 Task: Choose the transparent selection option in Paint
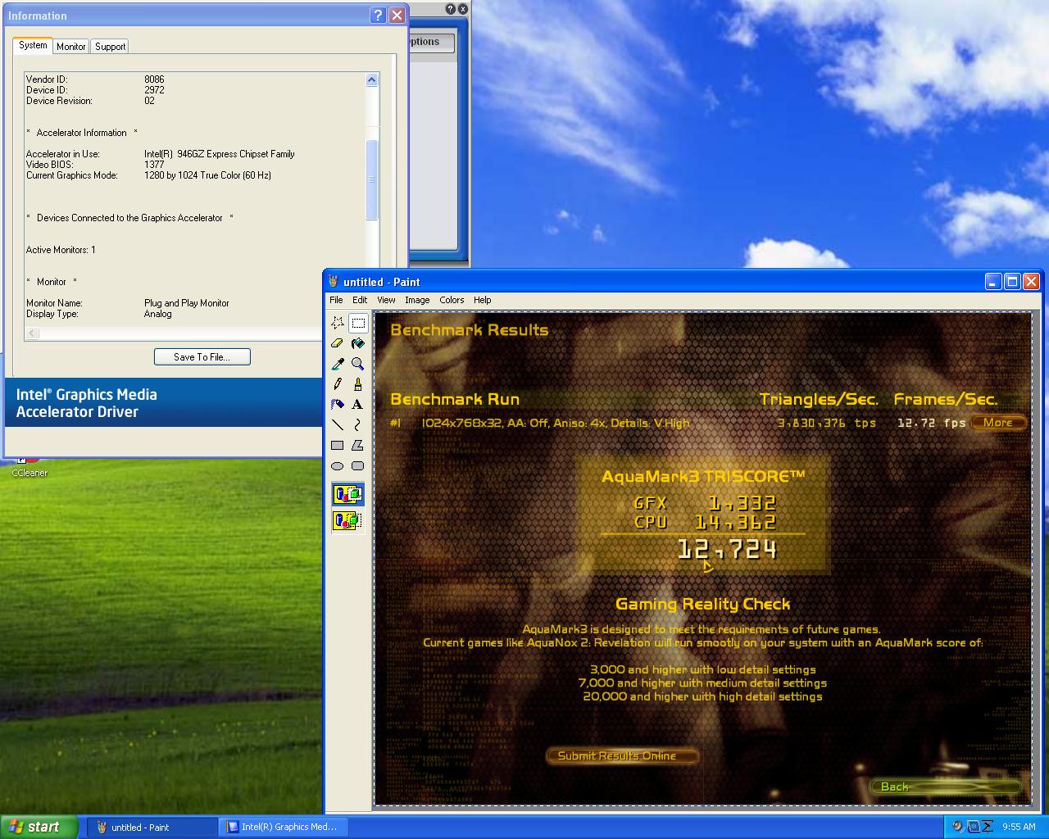(x=347, y=520)
